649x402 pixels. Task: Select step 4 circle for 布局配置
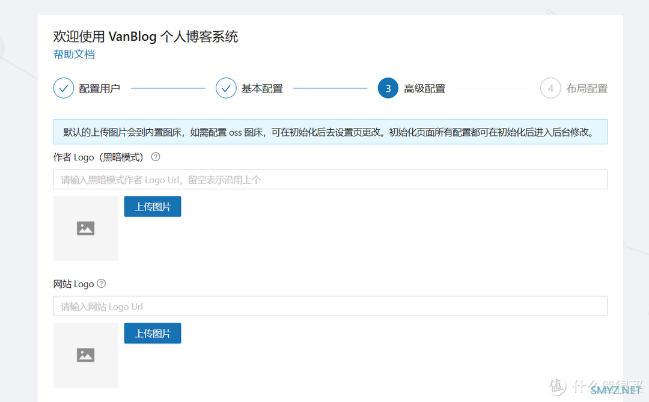(x=550, y=88)
